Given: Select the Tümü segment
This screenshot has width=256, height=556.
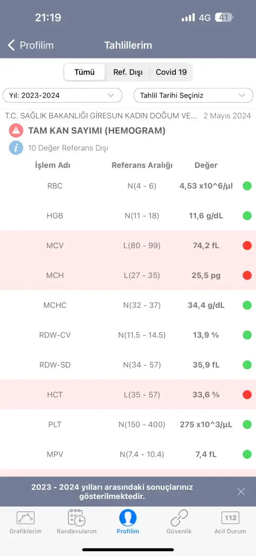Looking at the screenshot, I should coord(84,72).
